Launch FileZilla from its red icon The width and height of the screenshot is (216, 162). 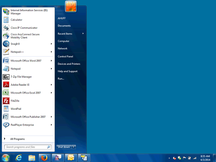(6, 101)
